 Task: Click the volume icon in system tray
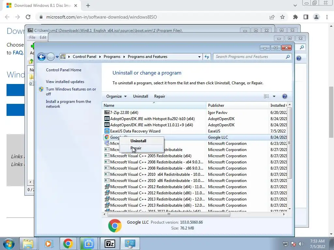pos(301,244)
